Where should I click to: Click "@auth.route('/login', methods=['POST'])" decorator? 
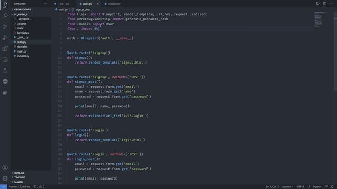105,154
